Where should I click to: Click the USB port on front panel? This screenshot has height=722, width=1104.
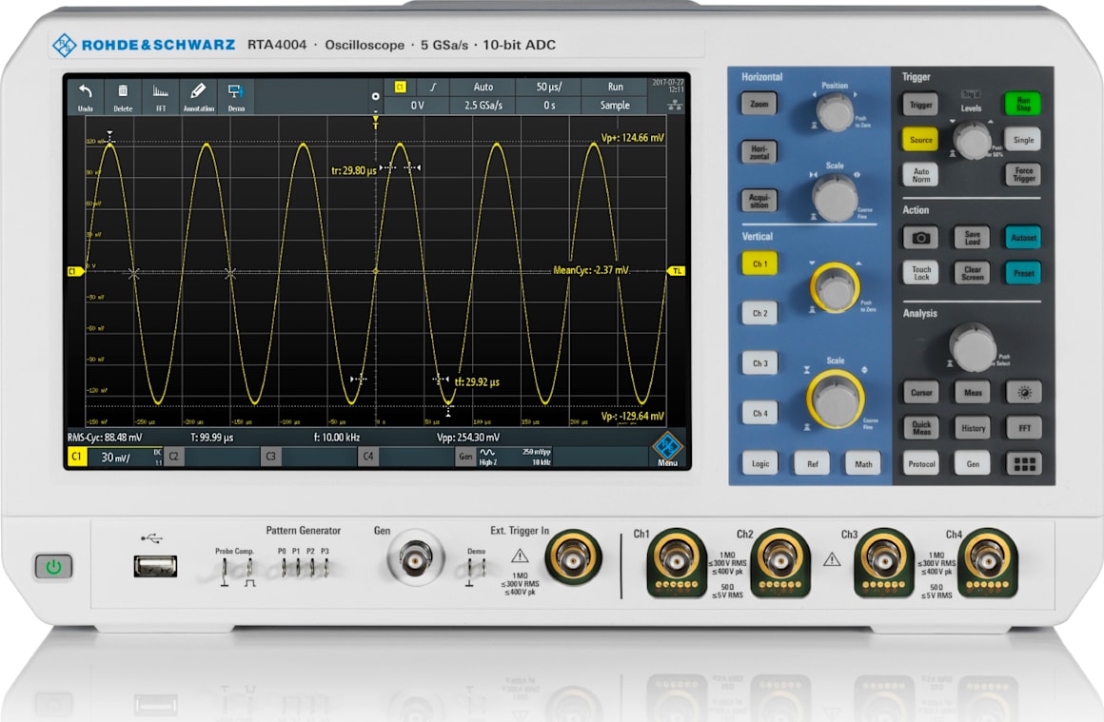pos(155,566)
